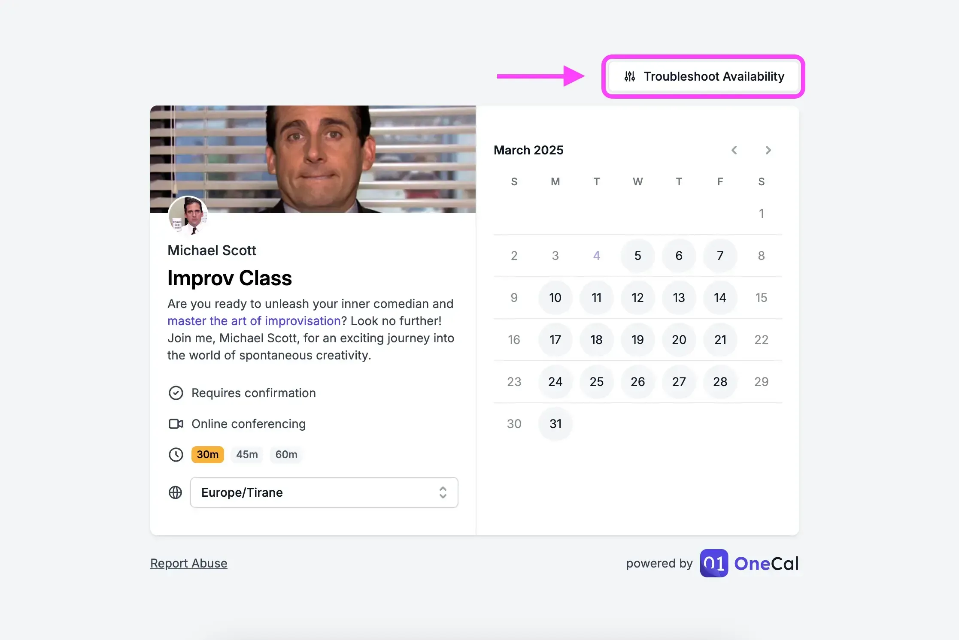The height and width of the screenshot is (640, 959).
Task: Click the Report Abuse link
Action: (x=189, y=563)
